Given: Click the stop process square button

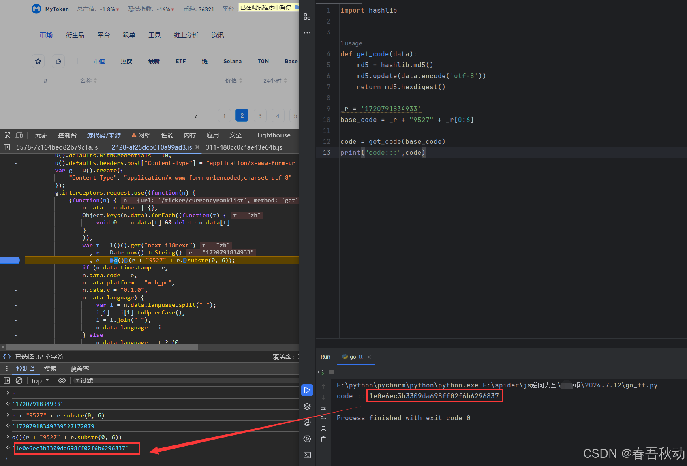Looking at the screenshot, I should click(x=332, y=372).
